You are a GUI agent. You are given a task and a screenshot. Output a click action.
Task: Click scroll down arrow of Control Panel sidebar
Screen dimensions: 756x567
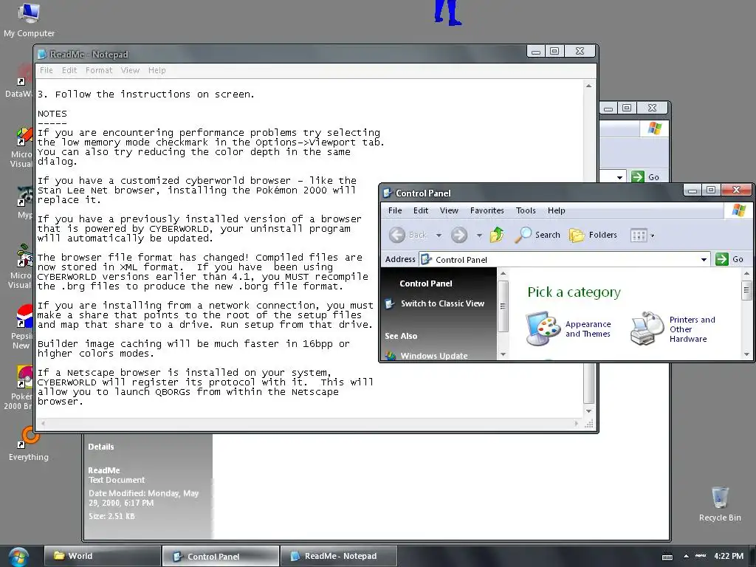pos(503,354)
